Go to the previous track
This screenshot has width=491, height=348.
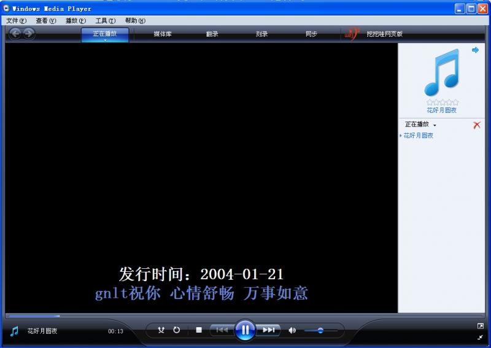(222, 330)
